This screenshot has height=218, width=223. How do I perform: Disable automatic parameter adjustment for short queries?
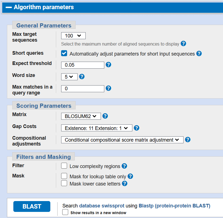click(x=64, y=53)
